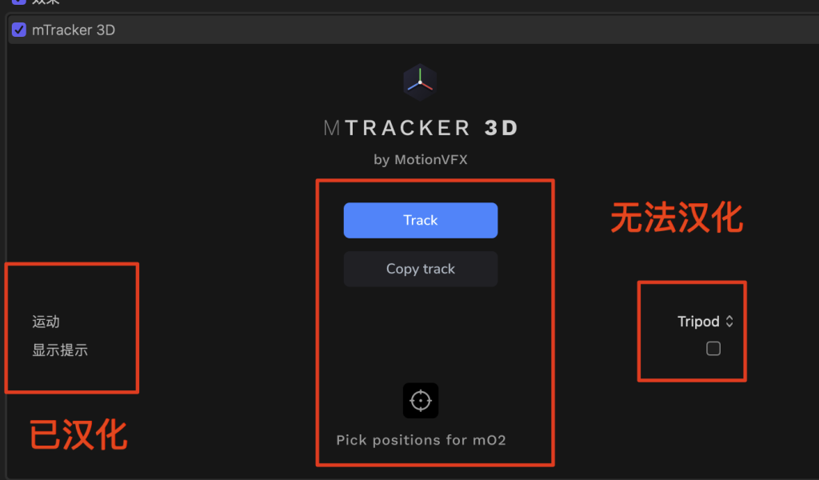
Task: Start tracking with the blue Track button
Action: coord(421,221)
